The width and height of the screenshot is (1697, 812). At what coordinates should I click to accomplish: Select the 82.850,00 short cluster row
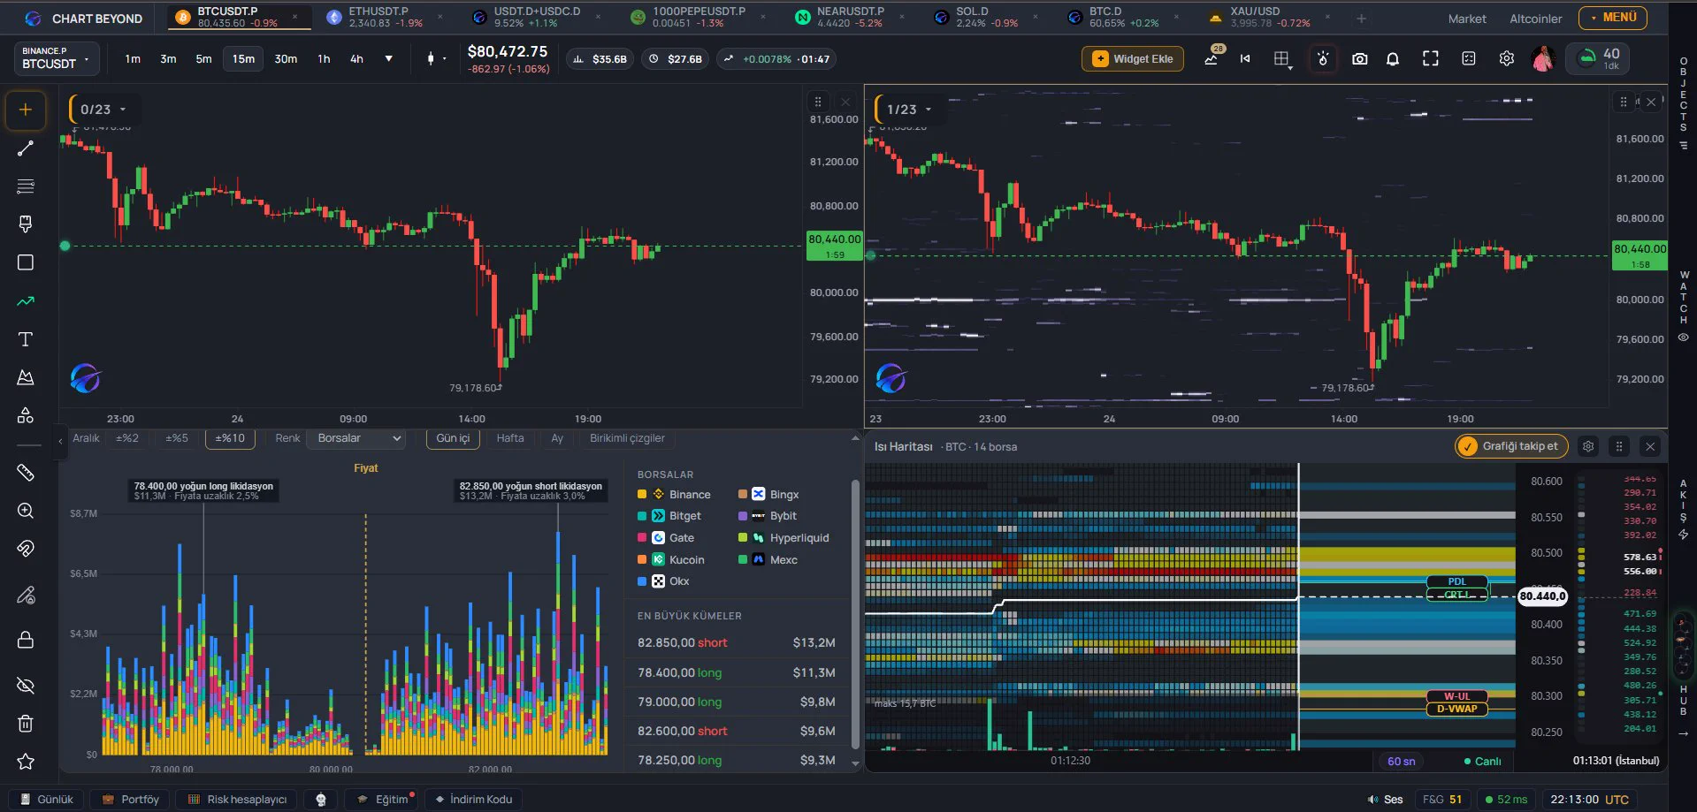coord(736,642)
